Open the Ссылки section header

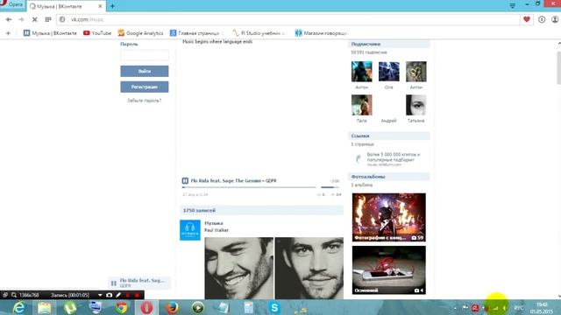tap(389, 136)
